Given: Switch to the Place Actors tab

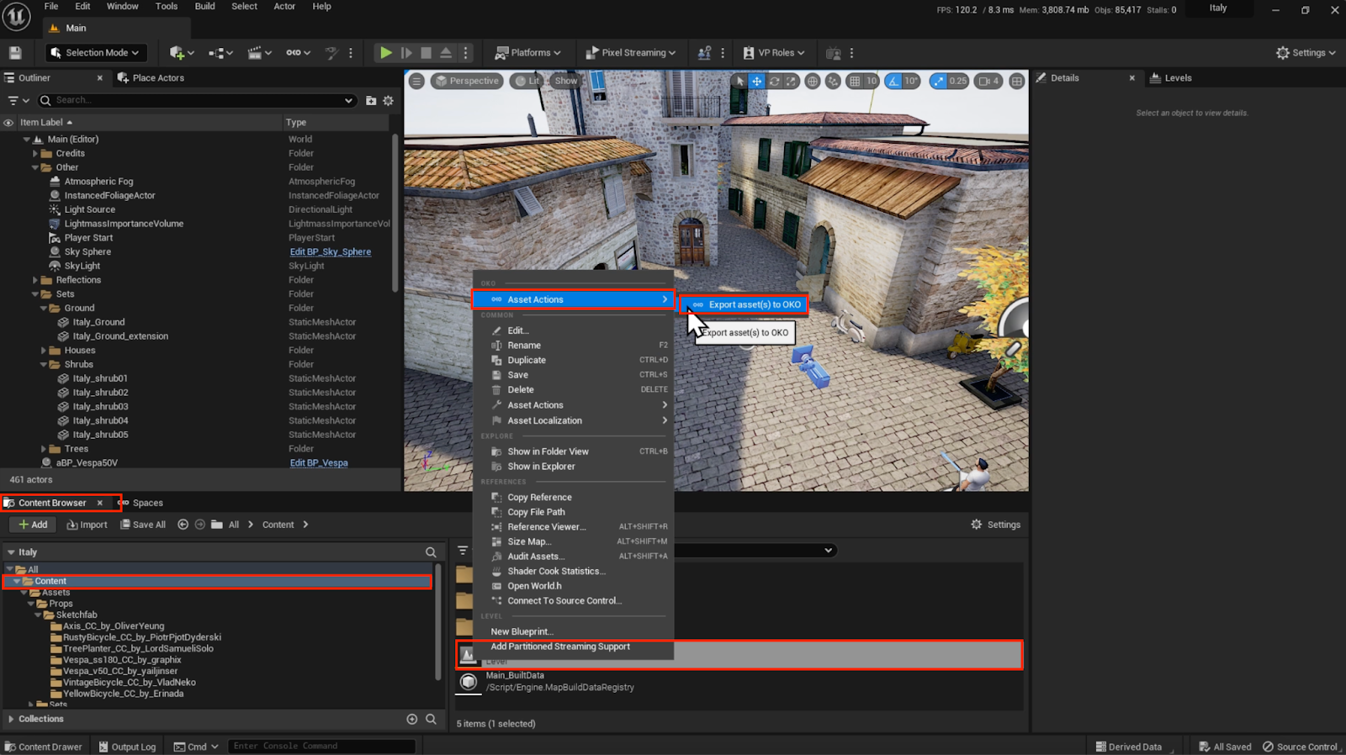Looking at the screenshot, I should pos(157,78).
